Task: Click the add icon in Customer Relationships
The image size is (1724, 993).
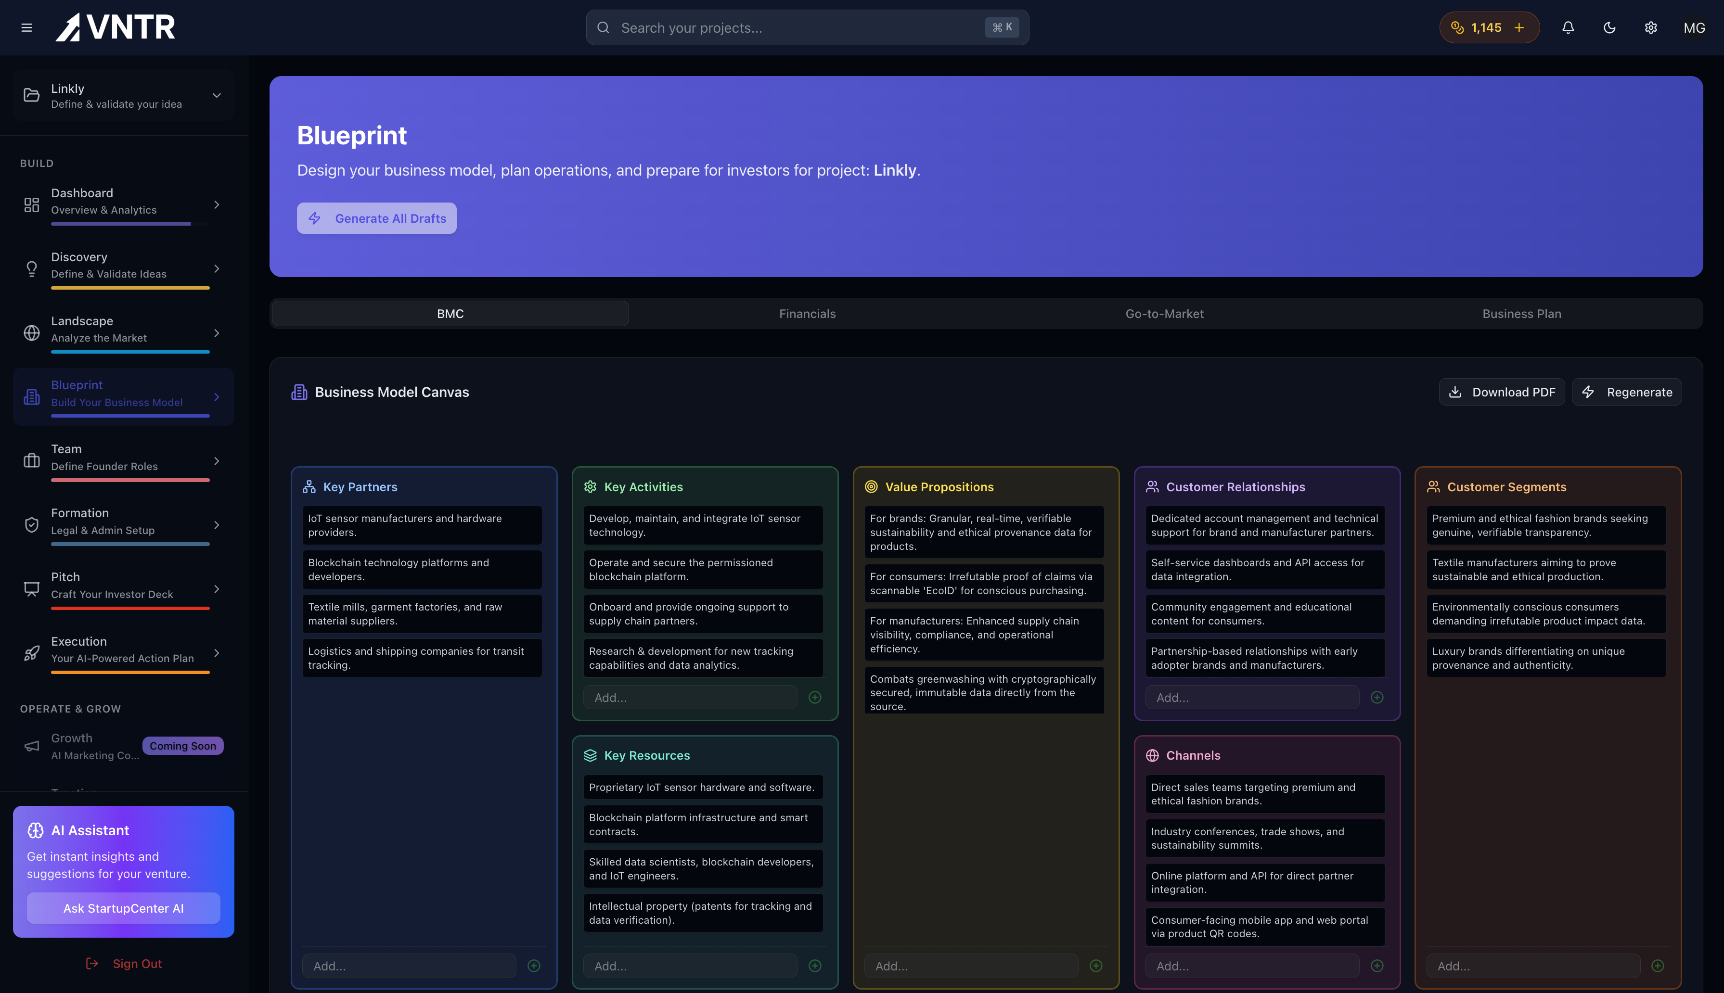Action: tap(1377, 697)
